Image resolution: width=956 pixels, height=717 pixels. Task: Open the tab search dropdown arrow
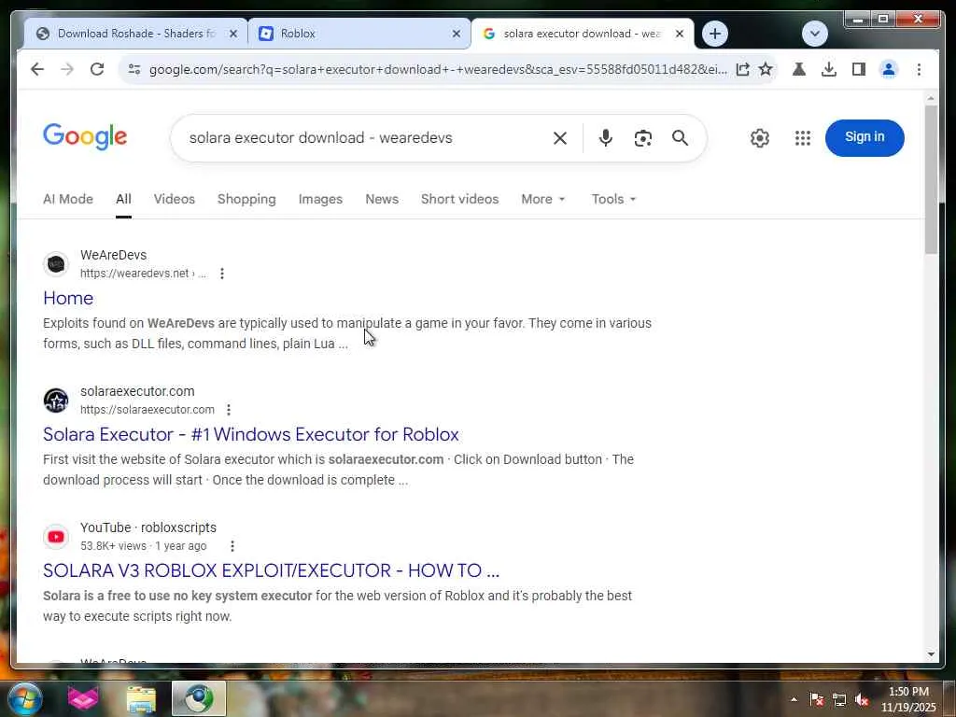pos(814,34)
